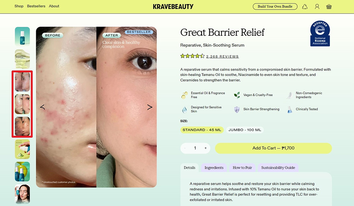
Task: Click the KRAVEBEAUTY logo
Action: (172, 6)
